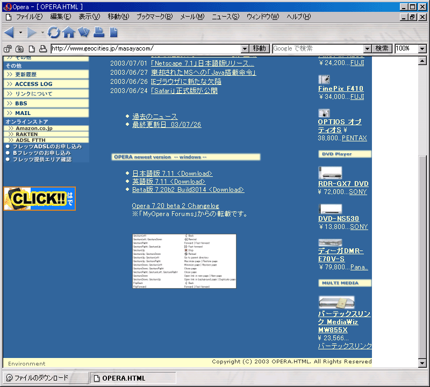The height and width of the screenshot is (387, 430).
Task: Focus the address bar URL field
Action: click(146, 49)
